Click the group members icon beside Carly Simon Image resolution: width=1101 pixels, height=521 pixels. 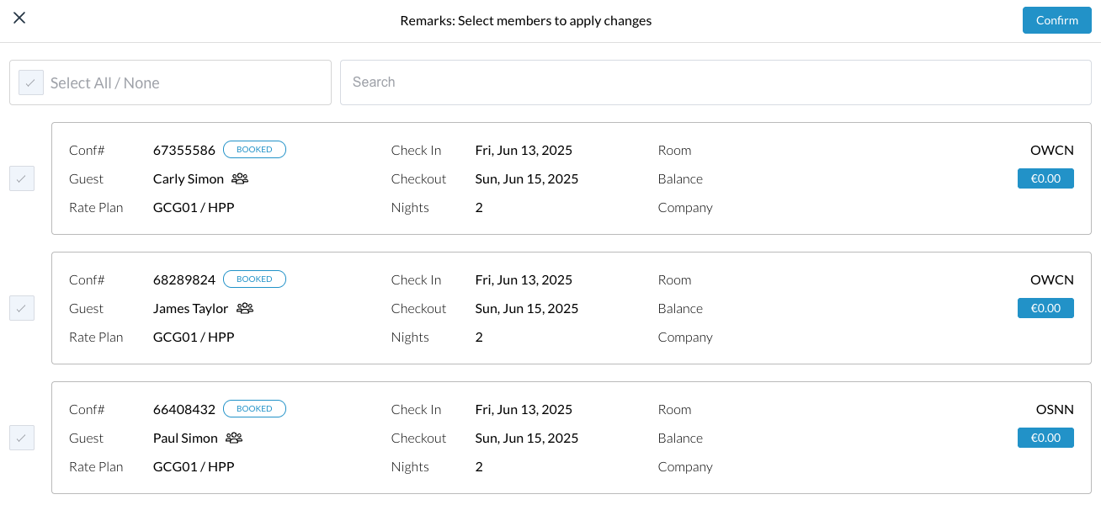(x=239, y=178)
